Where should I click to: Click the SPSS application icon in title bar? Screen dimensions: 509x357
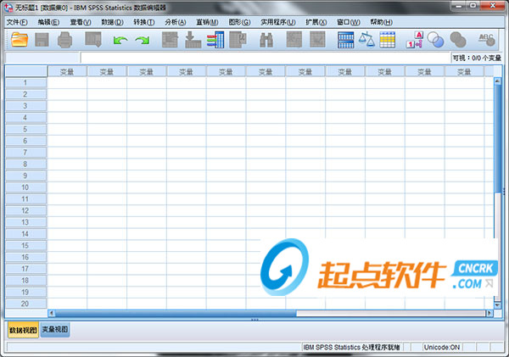pyautogui.click(x=8, y=7)
